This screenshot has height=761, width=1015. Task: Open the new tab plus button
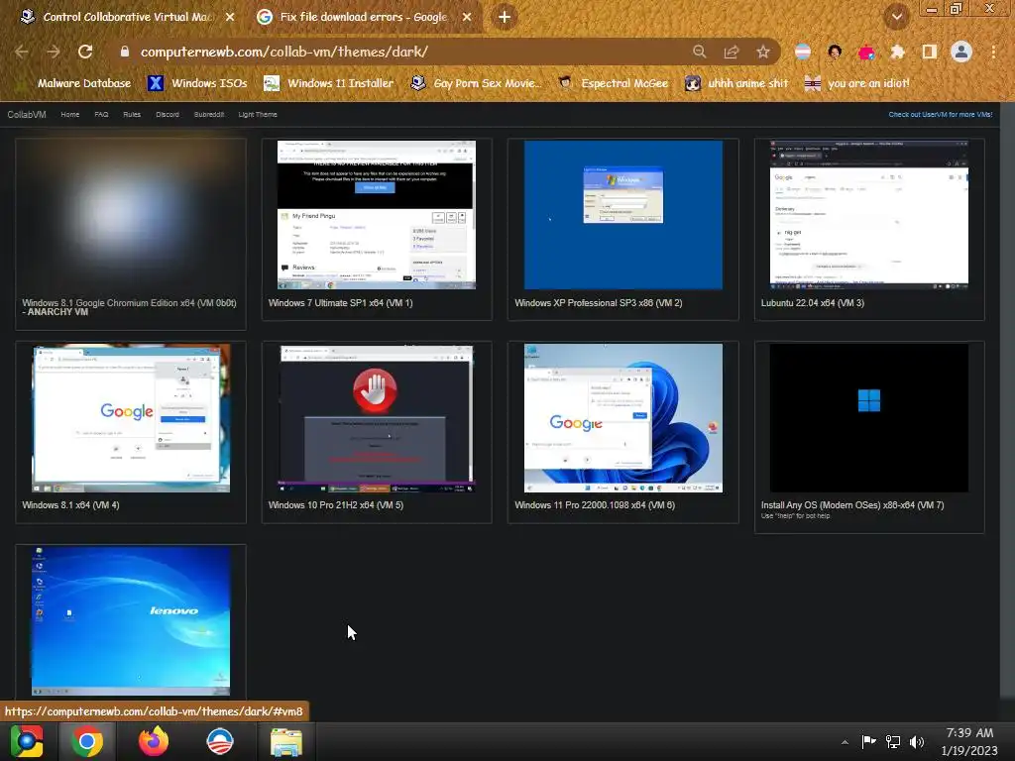(505, 17)
